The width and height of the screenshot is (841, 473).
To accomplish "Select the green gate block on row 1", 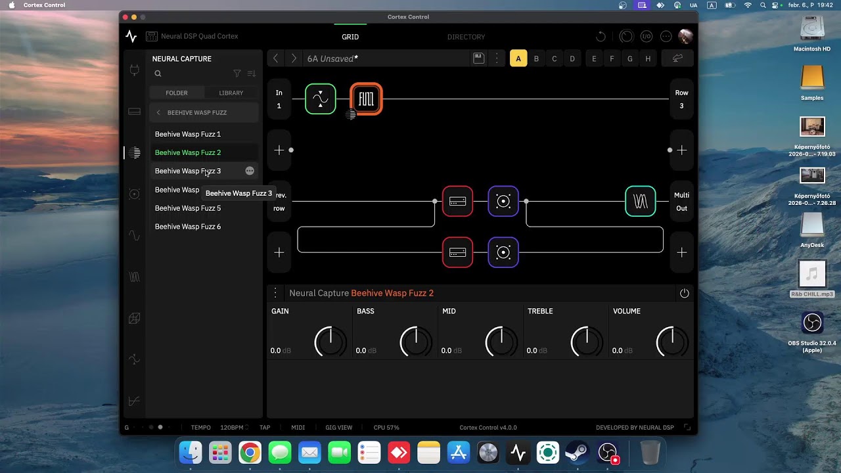I will [x=321, y=99].
